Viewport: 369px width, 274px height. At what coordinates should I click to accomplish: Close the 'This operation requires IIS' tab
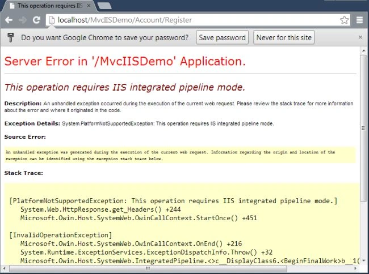point(89,6)
